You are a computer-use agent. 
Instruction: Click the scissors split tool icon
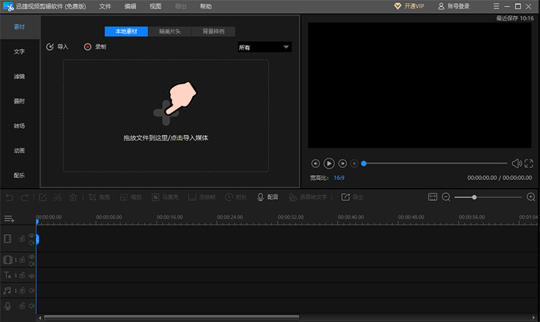pyautogui.click(x=58, y=197)
